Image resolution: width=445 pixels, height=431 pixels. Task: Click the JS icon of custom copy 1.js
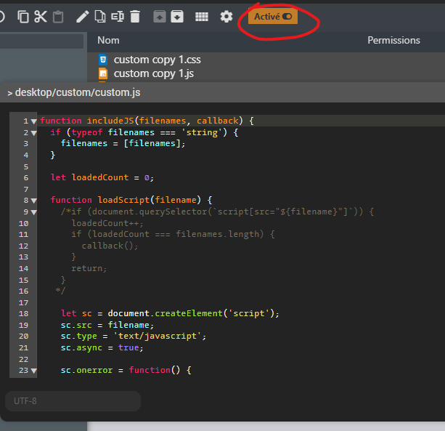pos(103,73)
